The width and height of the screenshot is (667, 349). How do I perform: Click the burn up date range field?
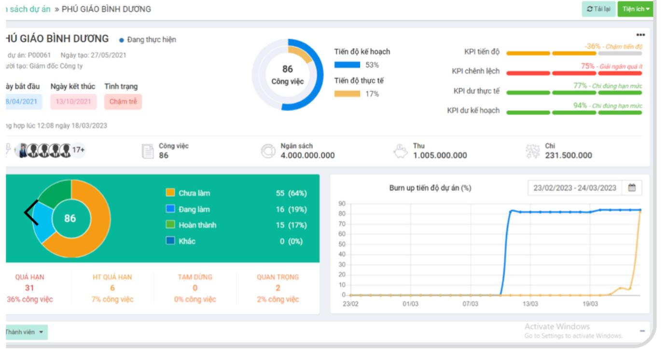[x=574, y=188]
